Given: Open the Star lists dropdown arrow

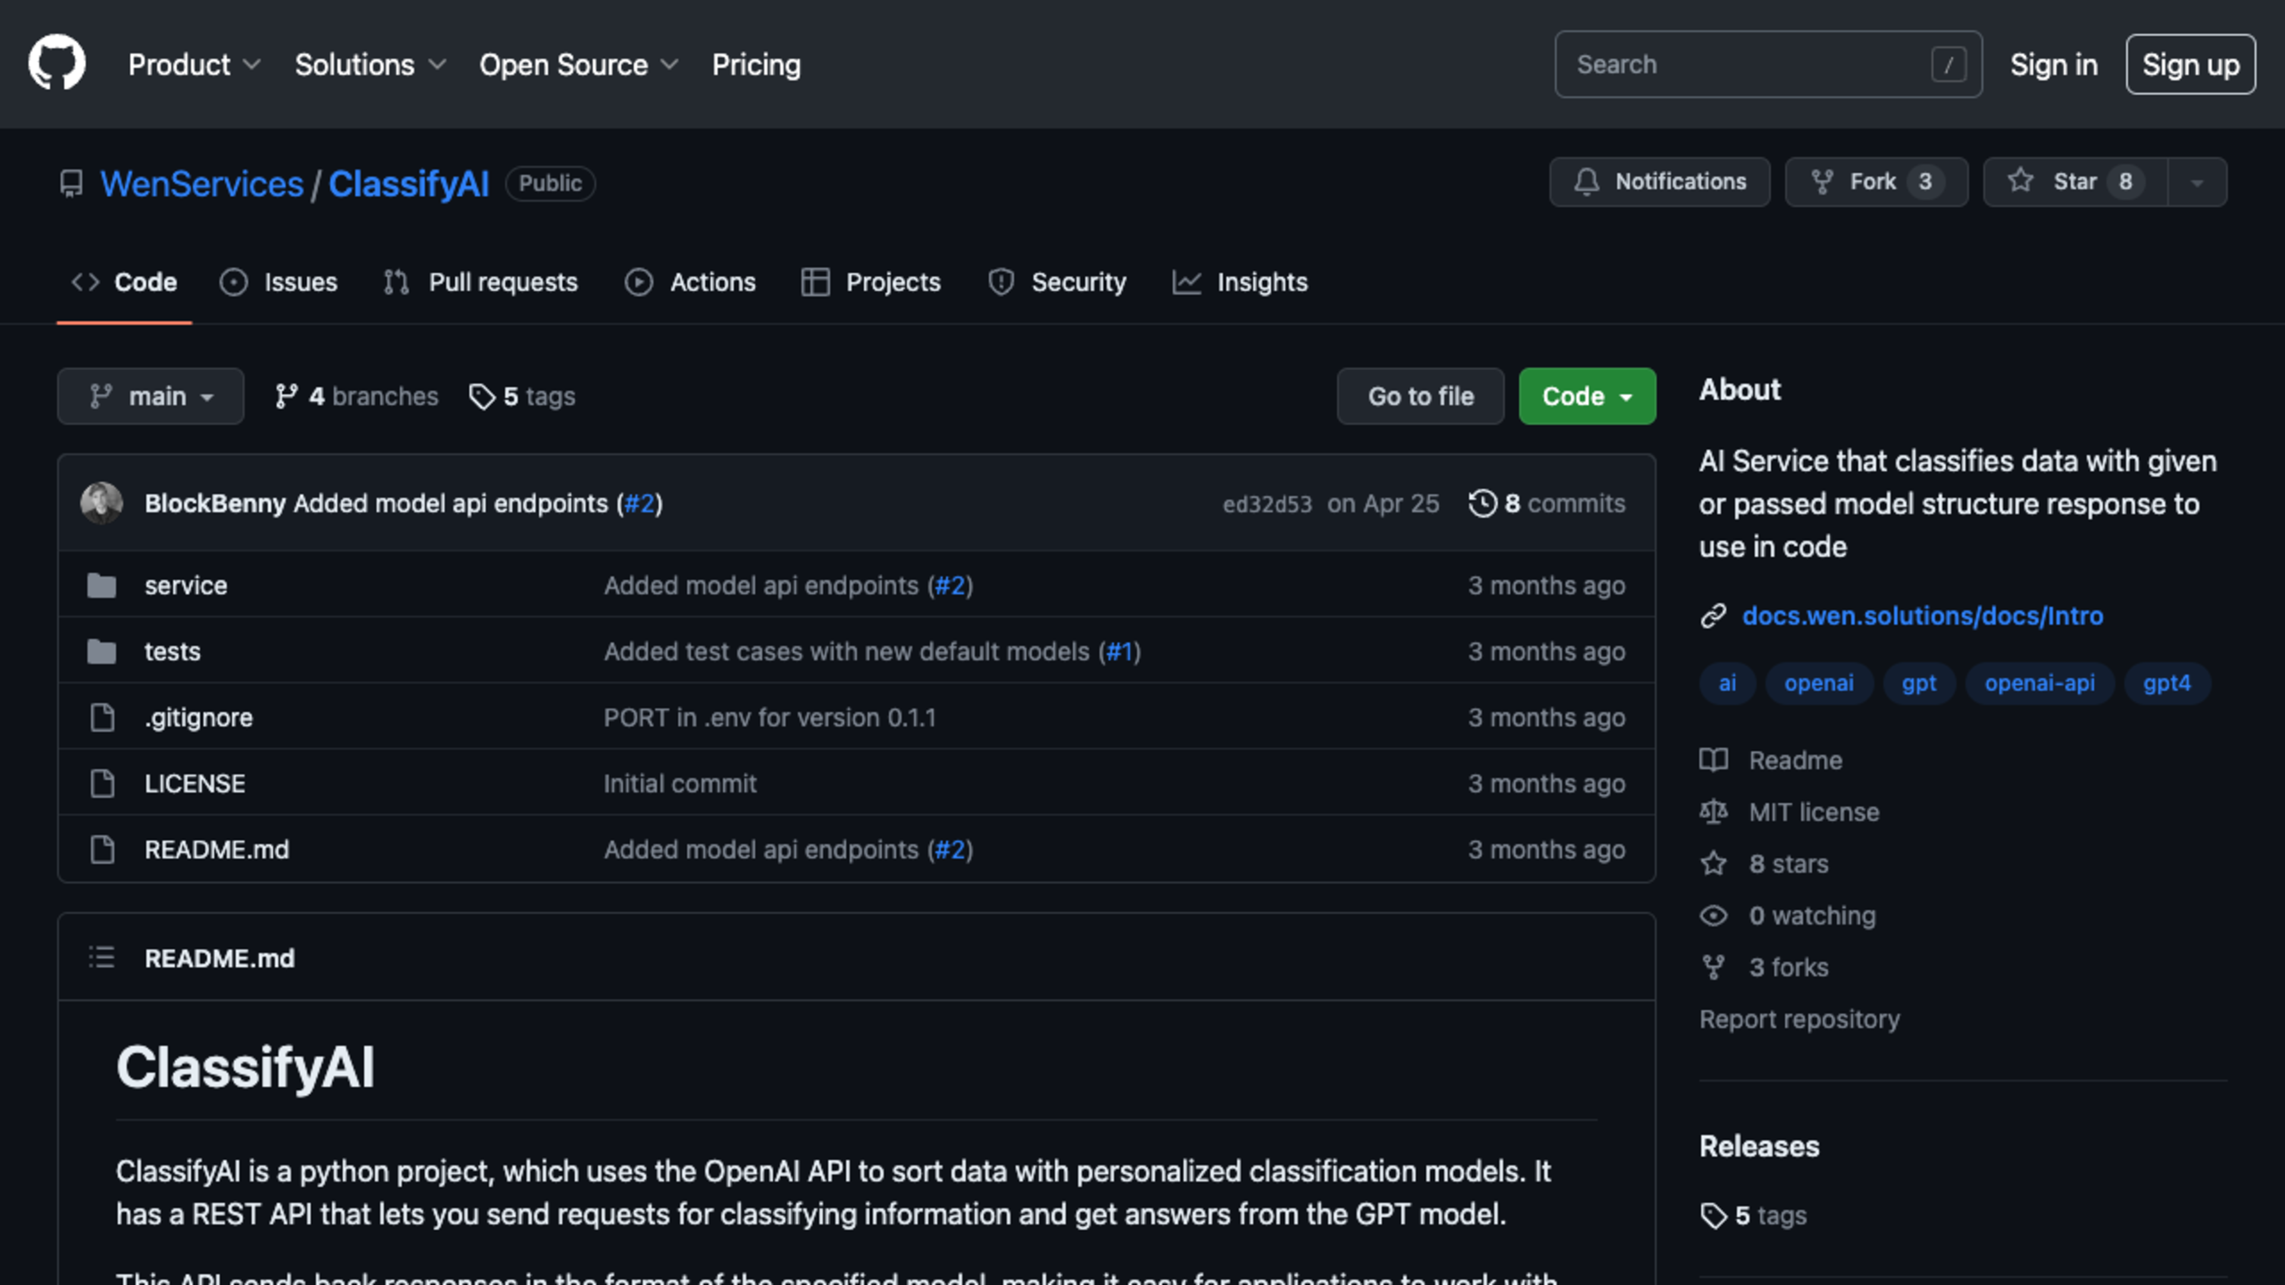Looking at the screenshot, I should pos(2197,182).
